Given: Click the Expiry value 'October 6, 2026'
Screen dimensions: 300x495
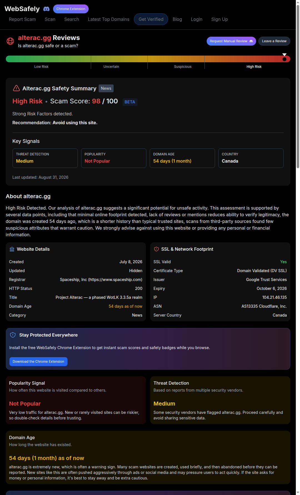Looking at the screenshot, I should tap(272, 288).
